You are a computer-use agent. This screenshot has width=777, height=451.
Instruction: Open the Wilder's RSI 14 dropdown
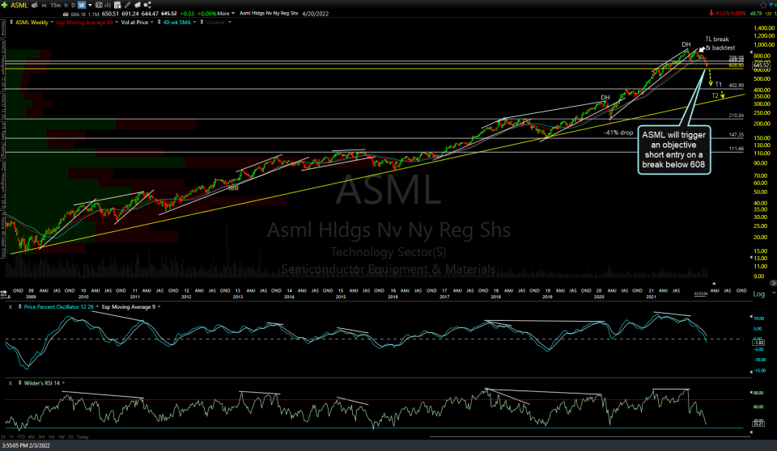point(63,383)
